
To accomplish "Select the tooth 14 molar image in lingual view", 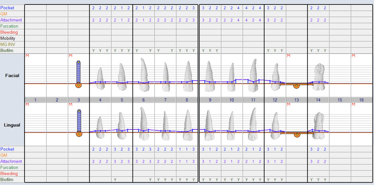I will 318,125.
